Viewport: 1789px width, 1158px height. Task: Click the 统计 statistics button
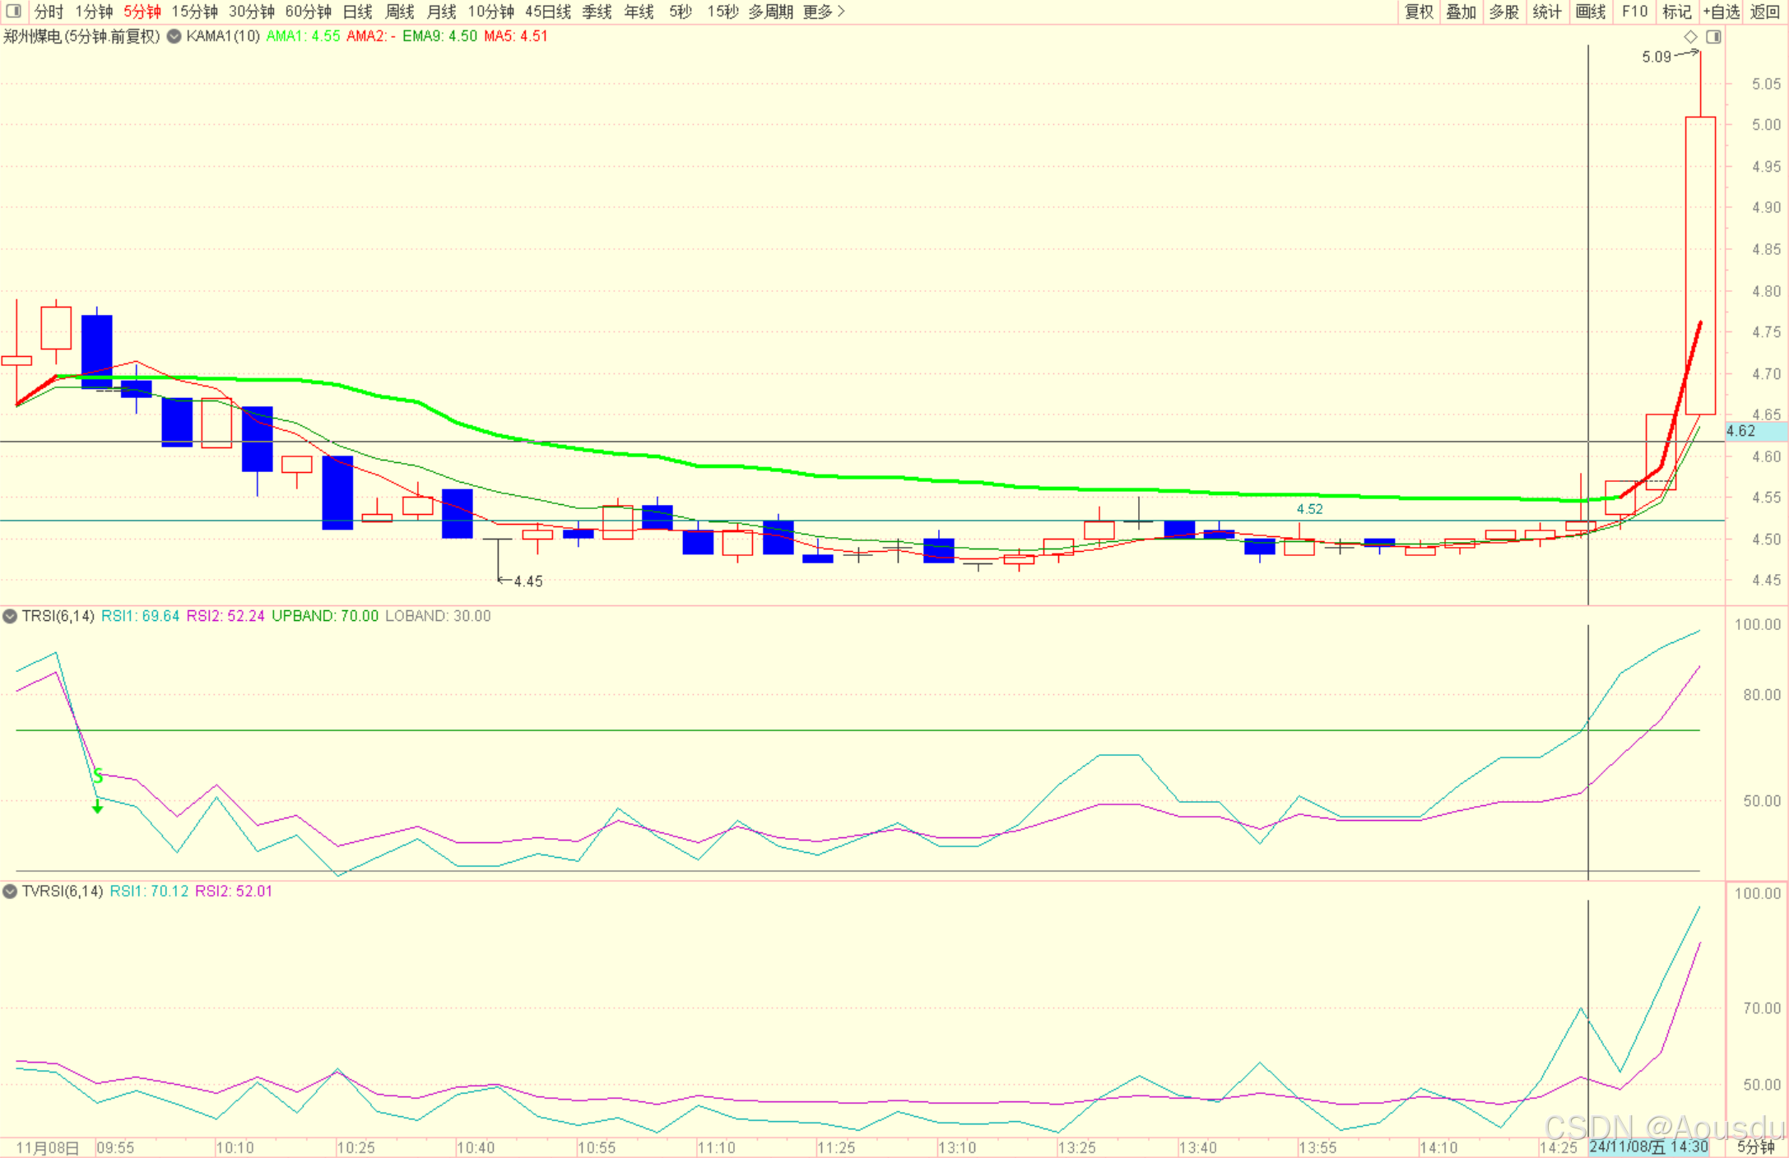[1546, 12]
